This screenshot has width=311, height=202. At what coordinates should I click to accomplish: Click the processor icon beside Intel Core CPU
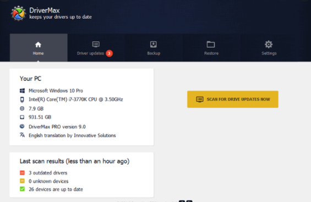[x=22, y=100]
